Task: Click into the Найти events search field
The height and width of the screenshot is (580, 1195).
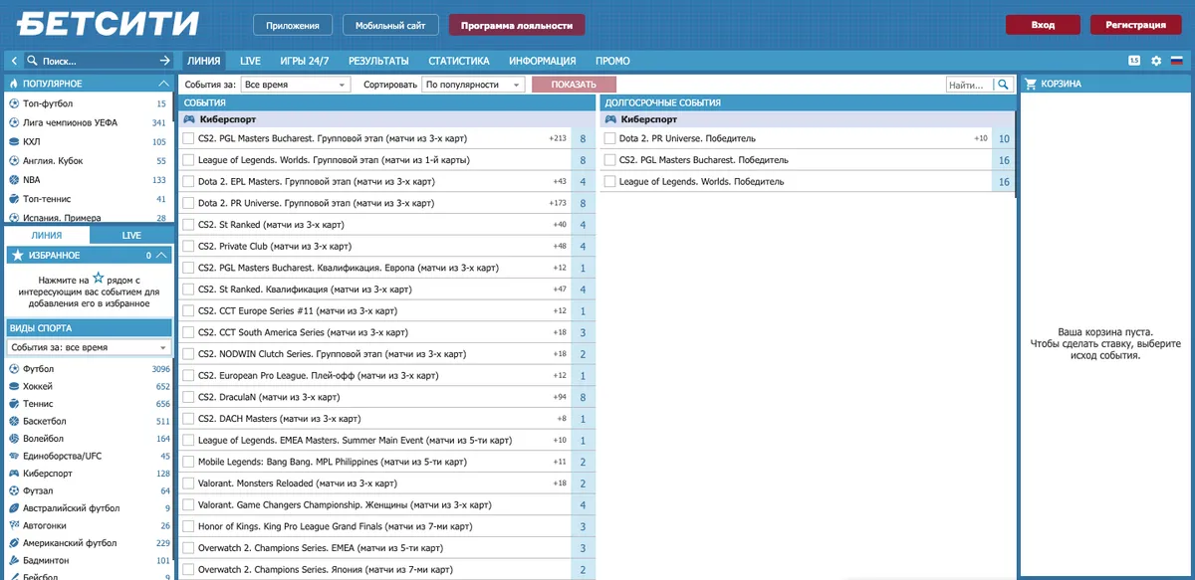Action: pyautogui.click(x=971, y=86)
